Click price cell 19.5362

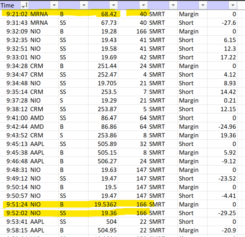(103, 204)
